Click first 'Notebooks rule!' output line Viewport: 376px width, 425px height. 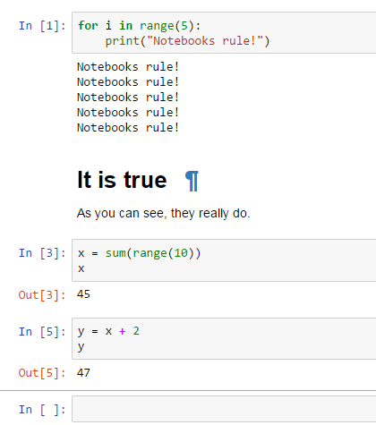click(128, 67)
